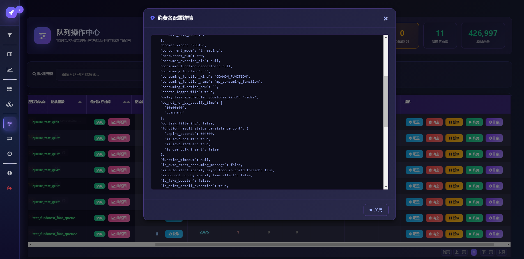Click 恢复 on the test_funboost_faas_queue2 row
Screen dimensions: 524x259
tap(474, 234)
